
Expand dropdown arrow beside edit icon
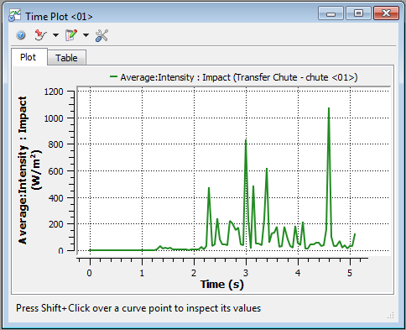click(x=86, y=35)
